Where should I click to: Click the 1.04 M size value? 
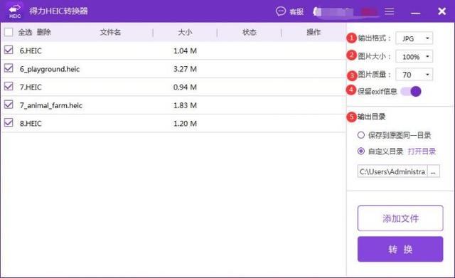[x=185, y=50]
